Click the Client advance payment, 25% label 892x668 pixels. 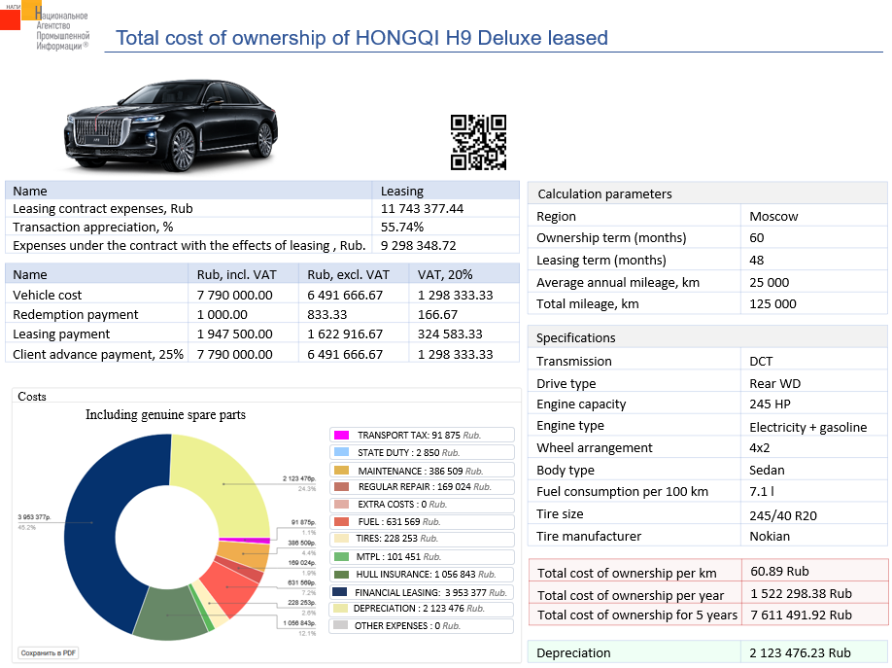(98, 354)
